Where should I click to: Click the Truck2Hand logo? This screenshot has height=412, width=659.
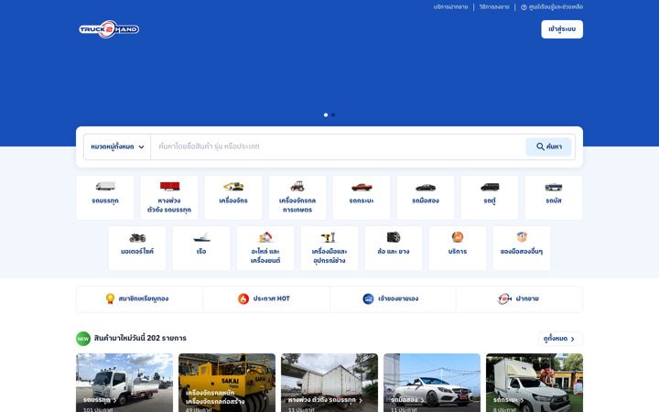(x=109, y=29)
